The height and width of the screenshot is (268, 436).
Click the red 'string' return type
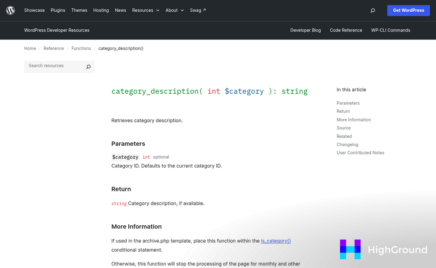[119, 204]
